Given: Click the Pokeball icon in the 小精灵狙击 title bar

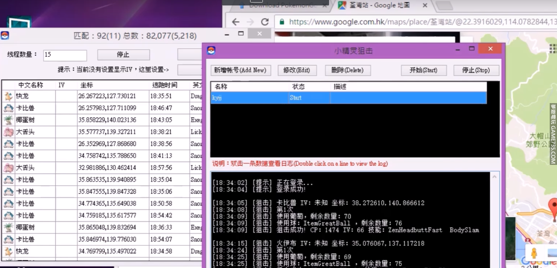Looking at the screenshot, I should click(211, 50).
